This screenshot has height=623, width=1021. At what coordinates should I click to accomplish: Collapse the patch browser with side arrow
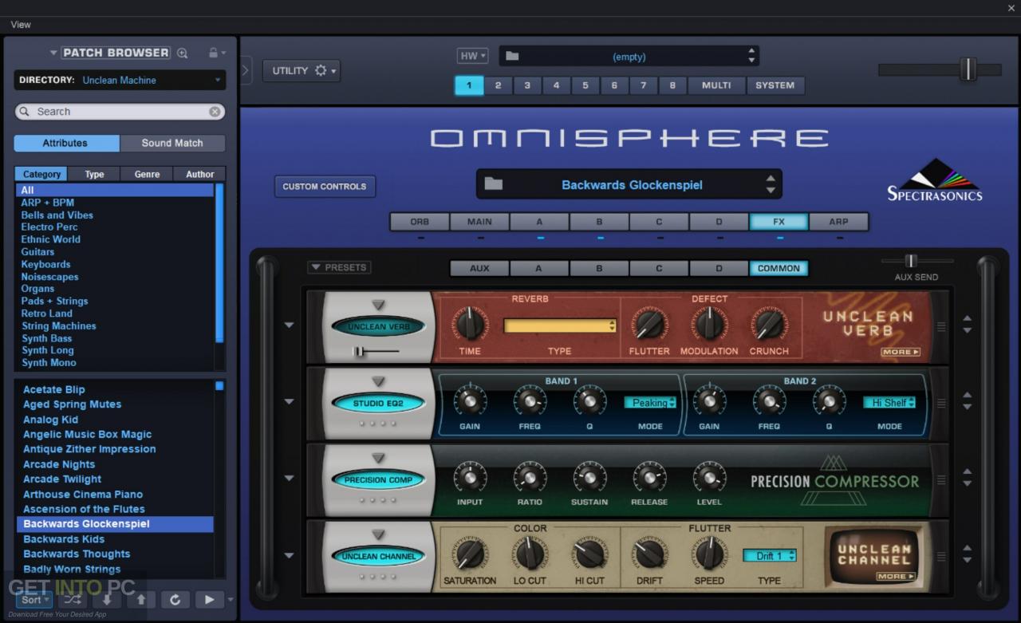point(245,70)
